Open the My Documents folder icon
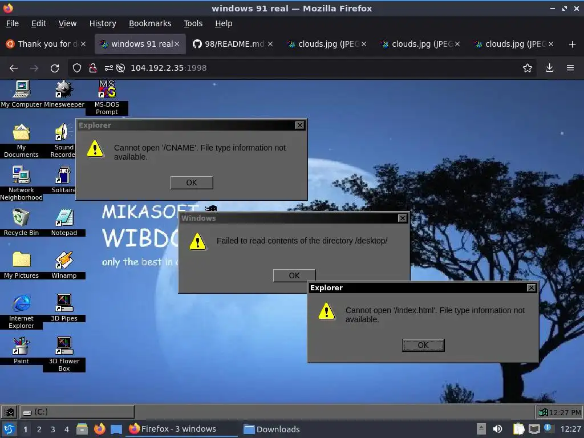Viewport: 584px width, 438px height. 21,140
